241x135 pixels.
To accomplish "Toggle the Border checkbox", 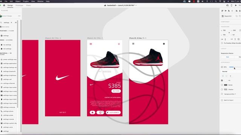I will pos(222,85).
